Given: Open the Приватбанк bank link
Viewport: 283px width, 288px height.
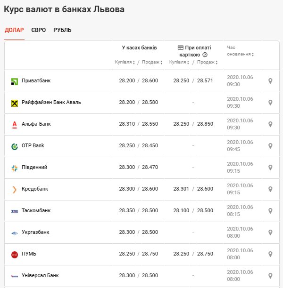Looking at the screenshot, I should pos(36,80).
